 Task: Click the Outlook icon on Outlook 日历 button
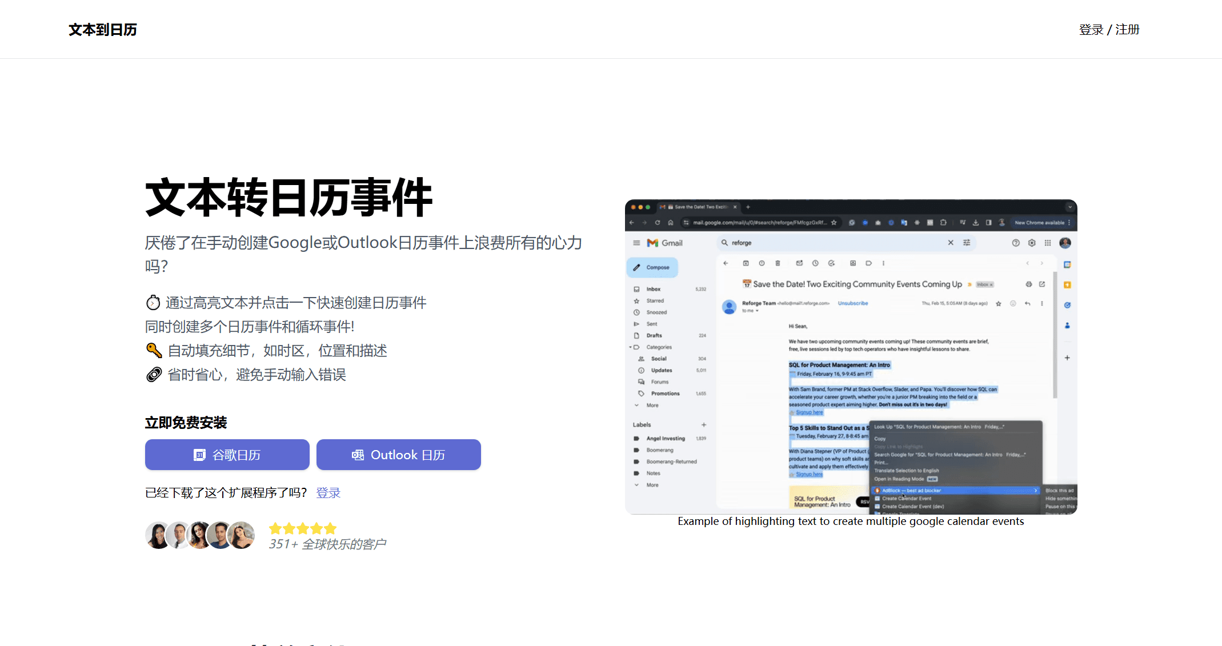[x=358, y=455]
